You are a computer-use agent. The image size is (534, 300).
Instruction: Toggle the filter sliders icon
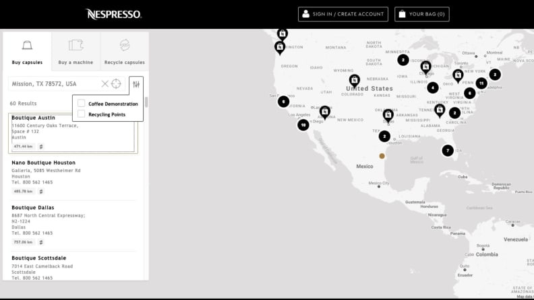136,84
